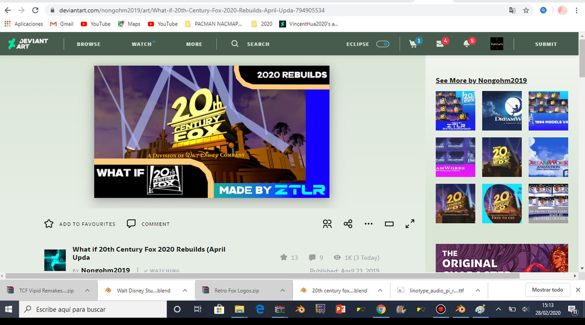The width and height of the screenshot is (585, 325).
Task: Click the add to group icon
Action: tap(327, 224)
